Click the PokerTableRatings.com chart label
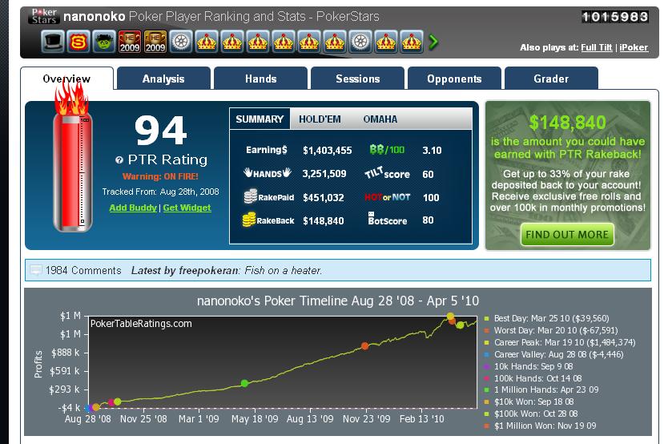This screenshot has width=664, height=444. coord(141,324)
